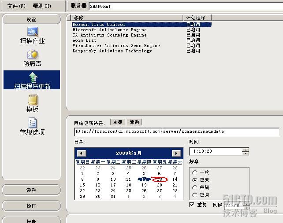Expand the 筛选 filter section
Viewport: 283px width, 223px height.
31,190
